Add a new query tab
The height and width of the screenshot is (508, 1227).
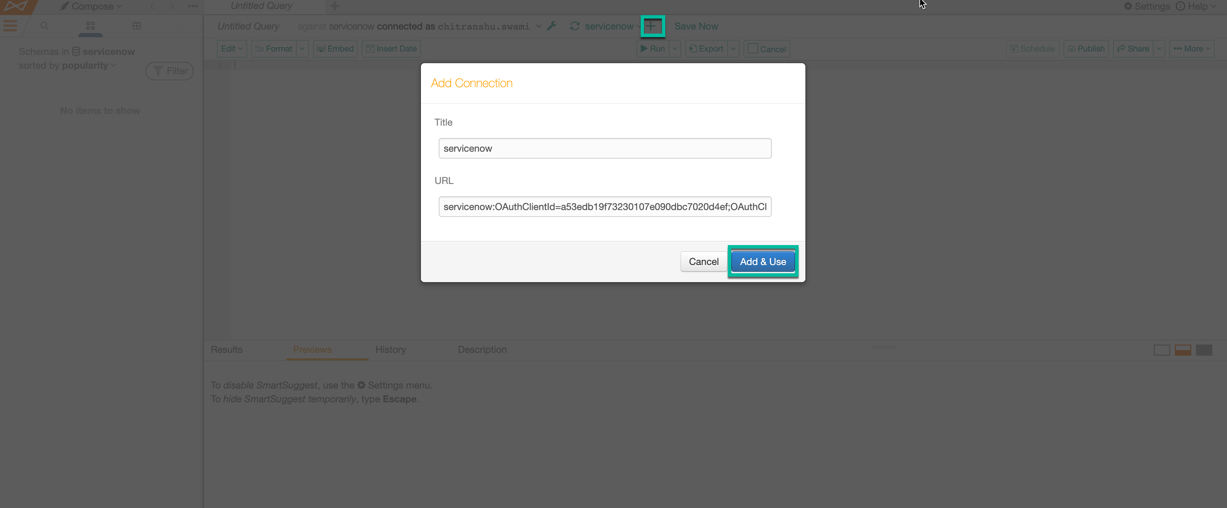point(334,6)
